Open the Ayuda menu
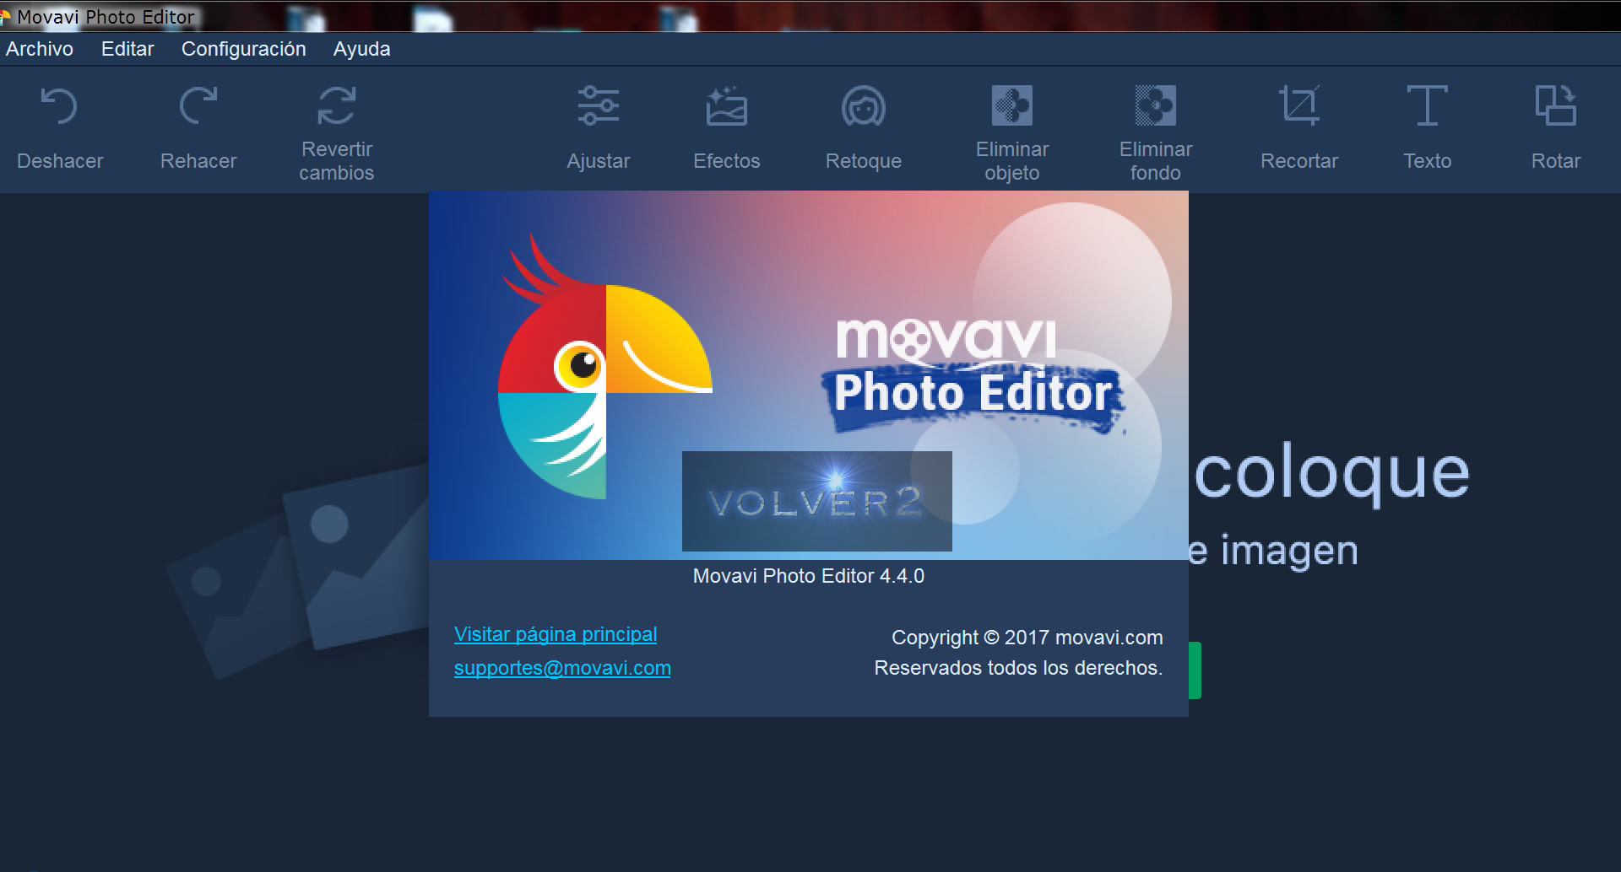Viewport: 1621px width, 872px height. pos(361,49)
